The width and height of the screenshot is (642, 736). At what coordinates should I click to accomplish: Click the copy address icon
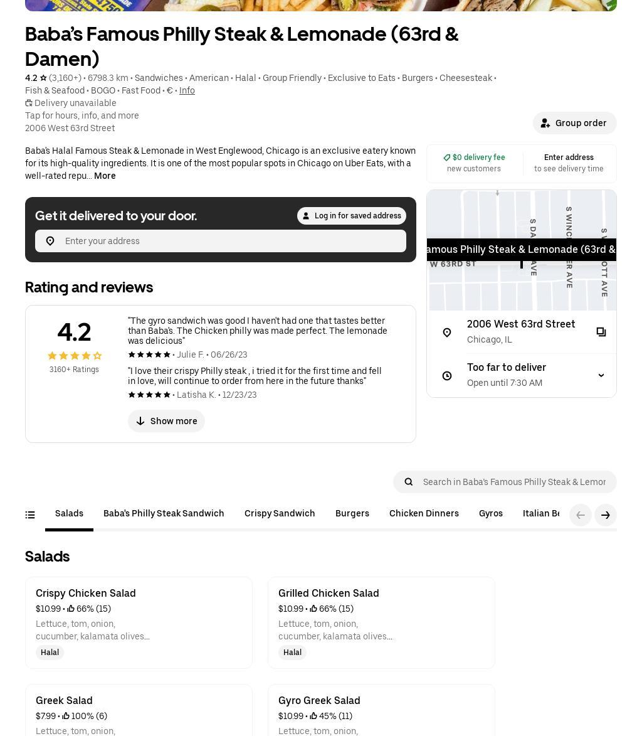601,332
